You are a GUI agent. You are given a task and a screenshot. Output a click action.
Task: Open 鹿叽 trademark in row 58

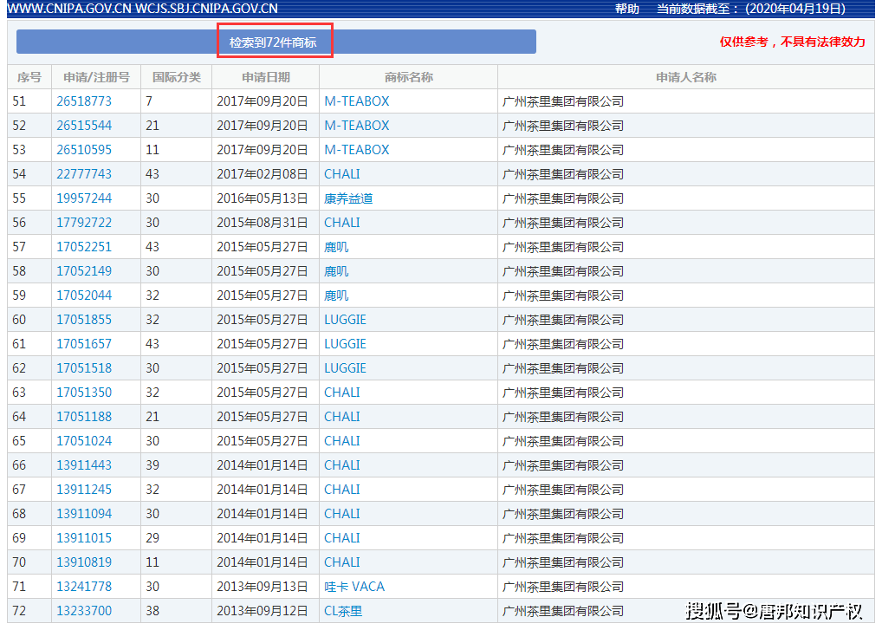[x=336, y=270]
